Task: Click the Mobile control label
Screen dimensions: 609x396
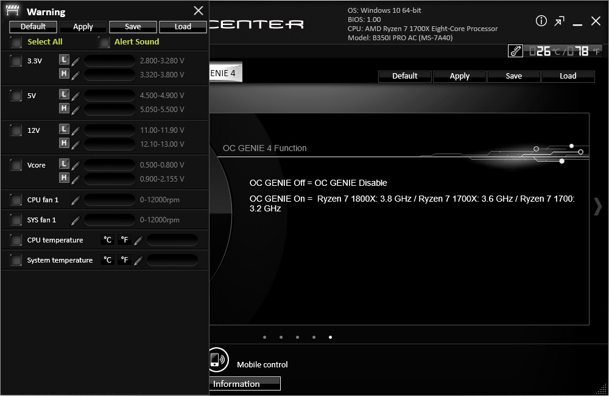Action: [x=262, y=364]
